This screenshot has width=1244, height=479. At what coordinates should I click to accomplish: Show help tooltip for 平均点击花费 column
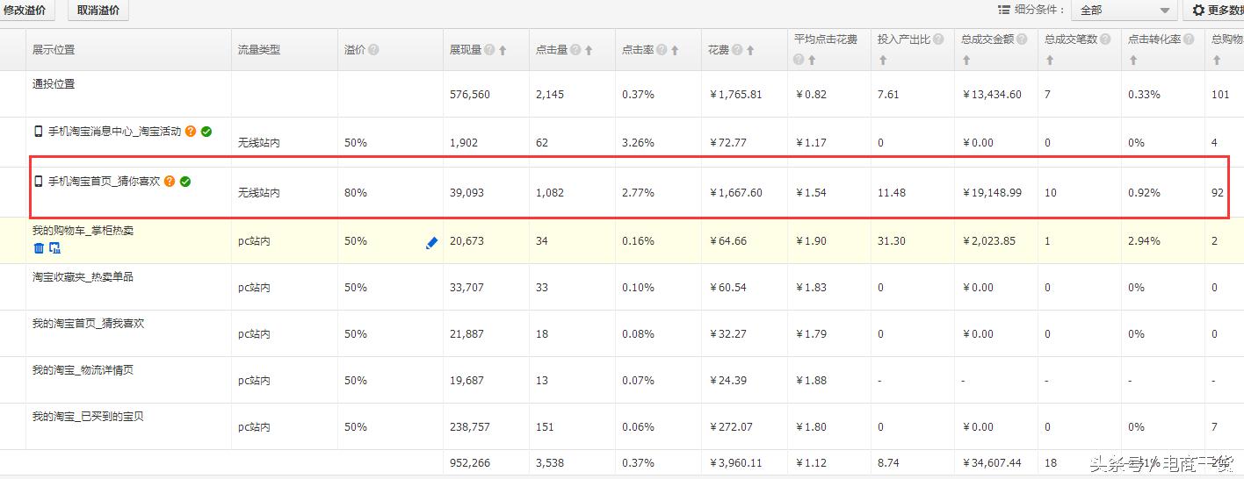coord(799,60)
